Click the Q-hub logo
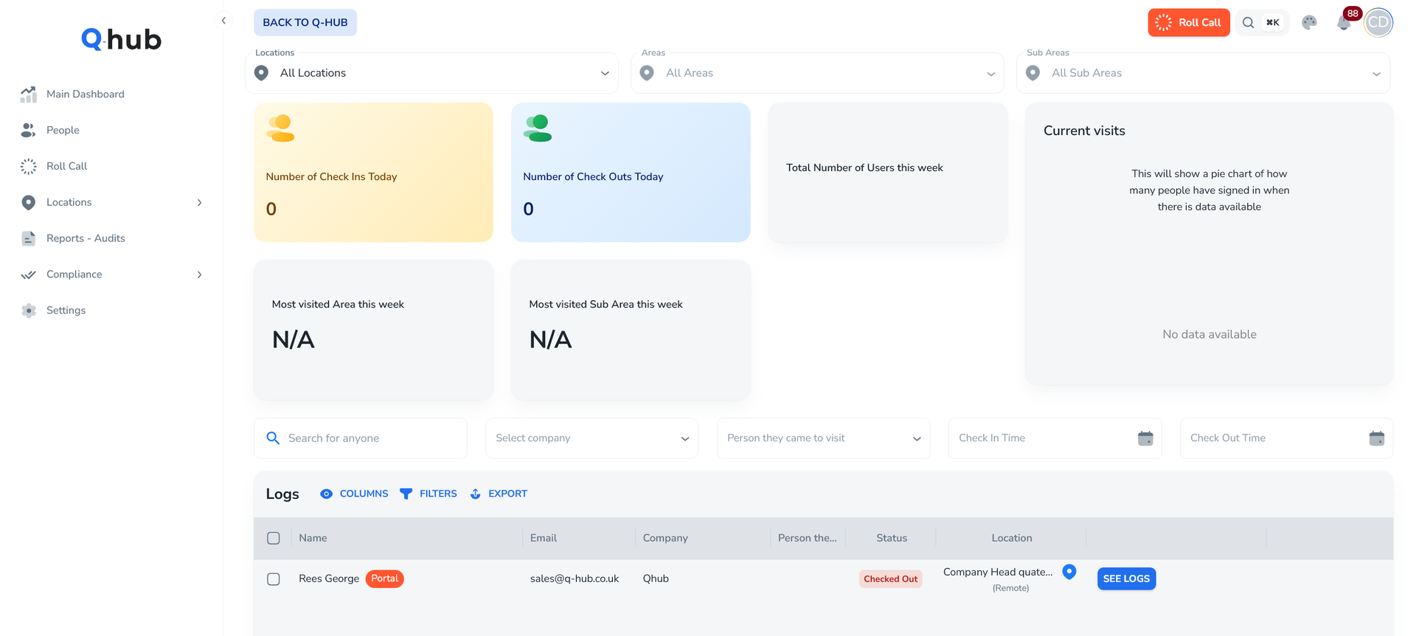Viewport: 1416px width, 636px height. (x=121, y=39)
